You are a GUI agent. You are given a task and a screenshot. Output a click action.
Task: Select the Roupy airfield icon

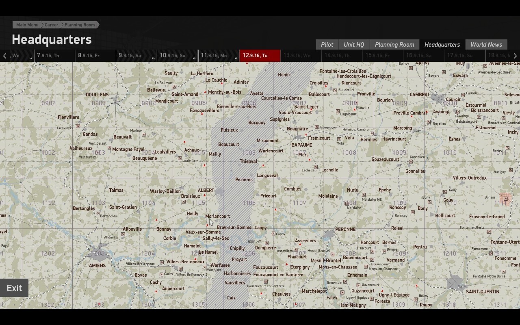point(416,299)
